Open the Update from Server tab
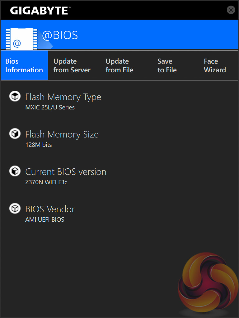The image size is (239, 318). [72, 65]
